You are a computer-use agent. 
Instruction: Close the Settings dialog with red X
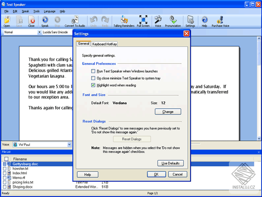(x=186, y=34)
